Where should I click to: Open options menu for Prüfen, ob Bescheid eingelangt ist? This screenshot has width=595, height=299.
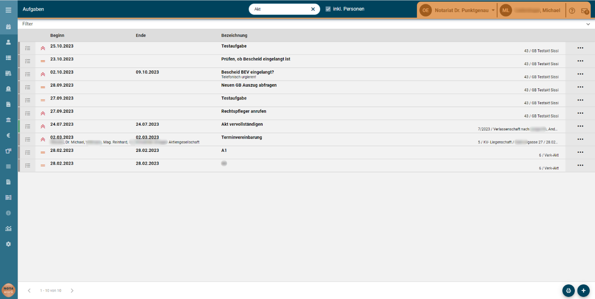tap(580, 61)
